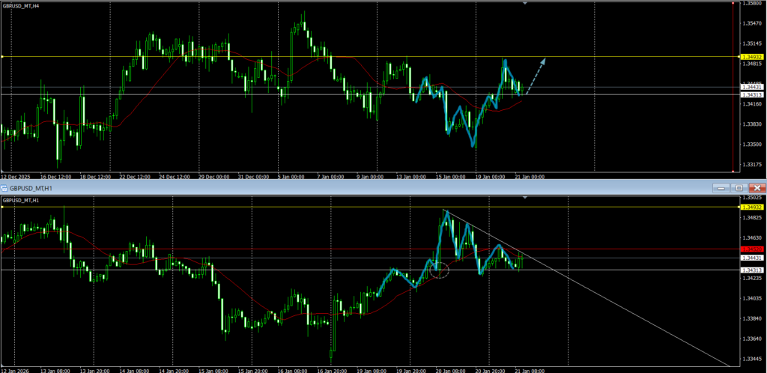Maximize the GBPUSD_MT,H1 chart window
Viewport: 767px width, 373px height.
tap(739, 187)
